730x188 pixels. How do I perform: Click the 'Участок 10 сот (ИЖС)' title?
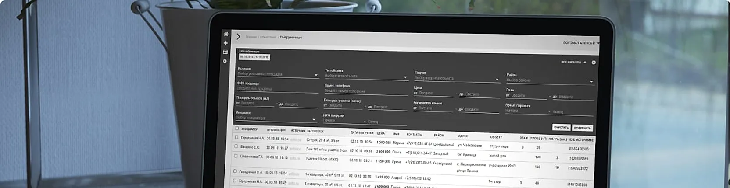[322, 159]
